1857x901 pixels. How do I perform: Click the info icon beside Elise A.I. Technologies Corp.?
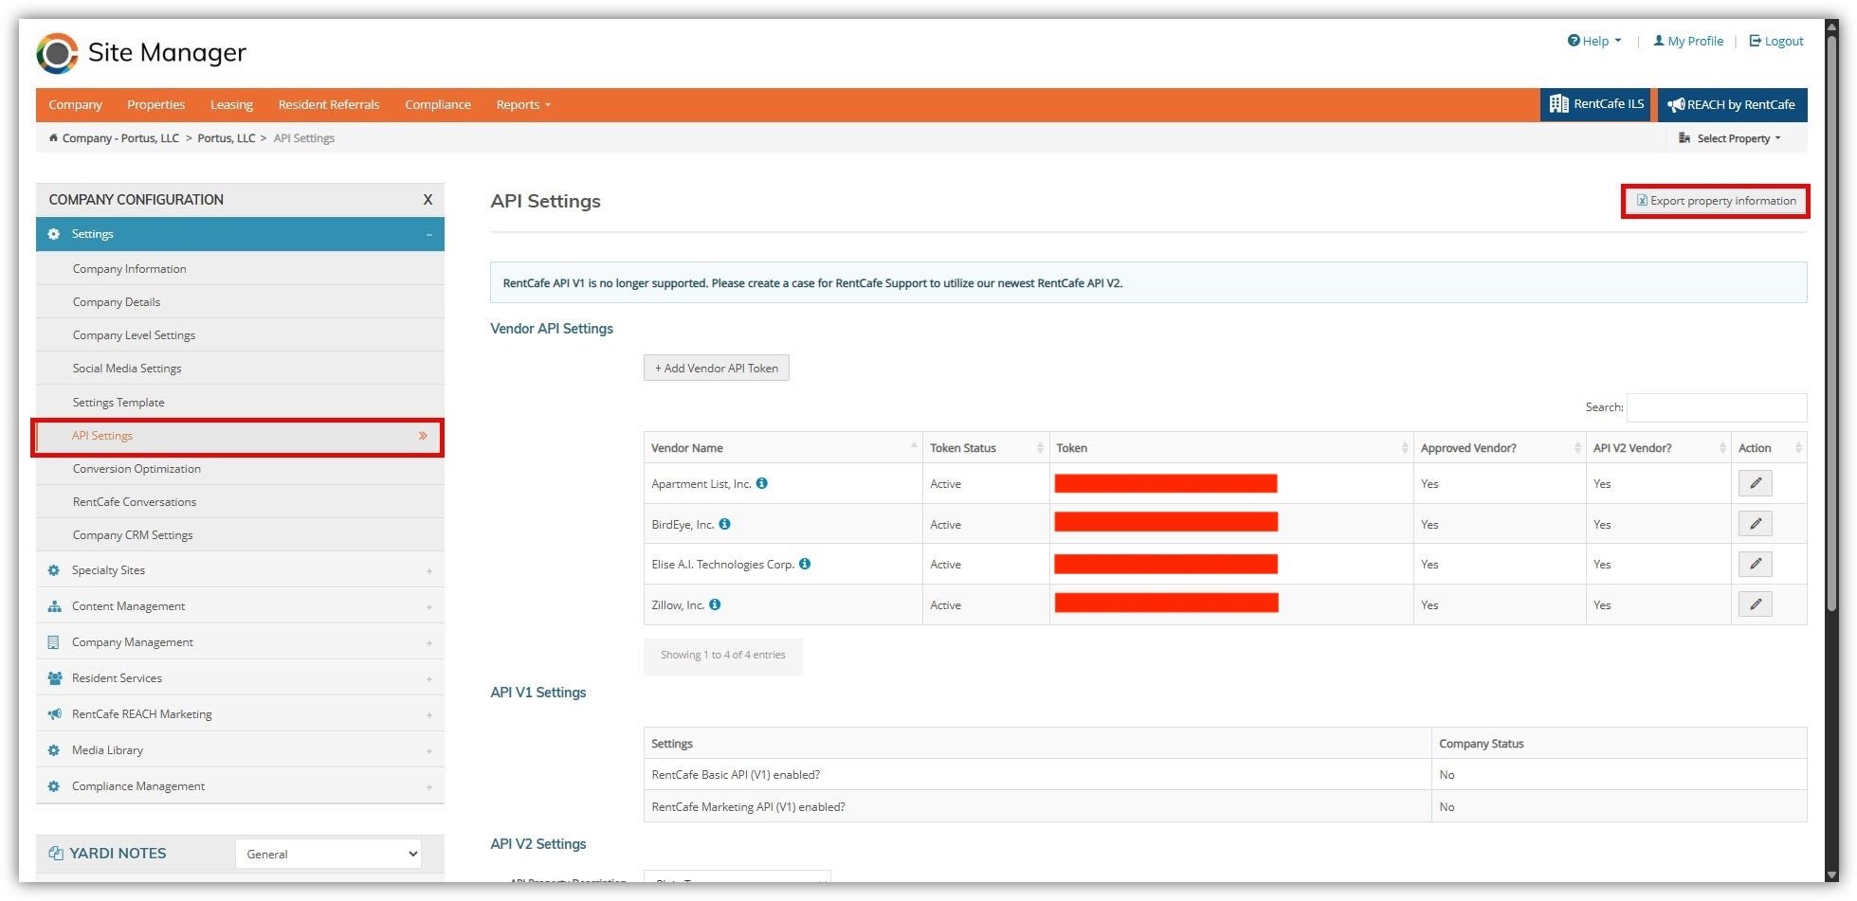point(805,564)
